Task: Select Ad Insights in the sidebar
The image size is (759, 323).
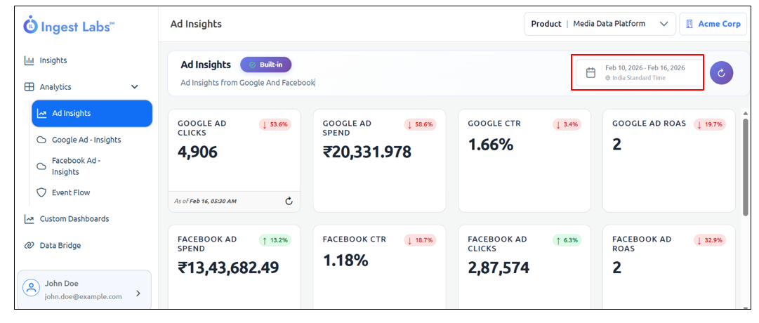Action: tap(91, 114)
